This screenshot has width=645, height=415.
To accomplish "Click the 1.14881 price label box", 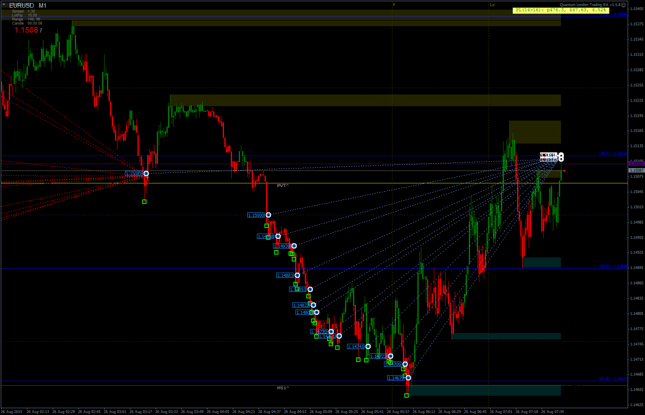I will (285, 275).
